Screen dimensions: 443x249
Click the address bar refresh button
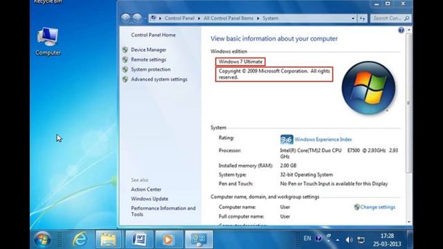[x=362, y=19]
